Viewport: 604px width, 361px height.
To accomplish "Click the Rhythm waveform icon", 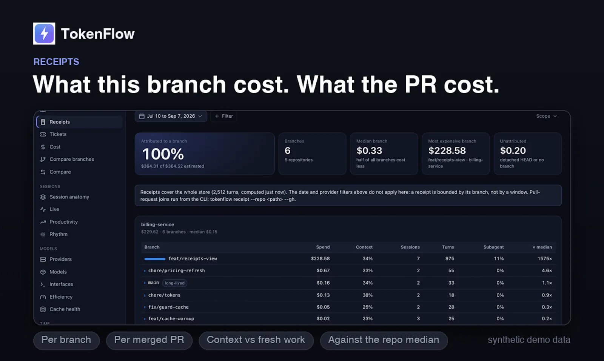I will point(43,234).
